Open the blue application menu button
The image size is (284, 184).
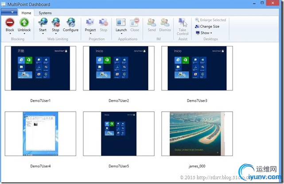point(9,12)
